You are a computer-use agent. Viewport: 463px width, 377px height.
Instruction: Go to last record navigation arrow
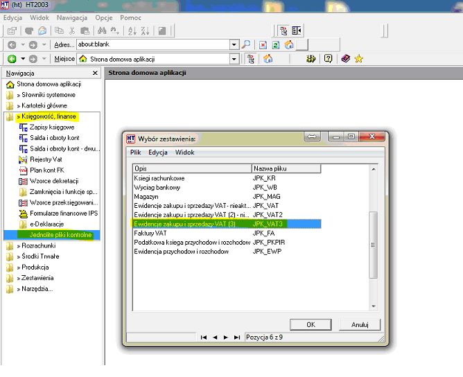point(237,337)
